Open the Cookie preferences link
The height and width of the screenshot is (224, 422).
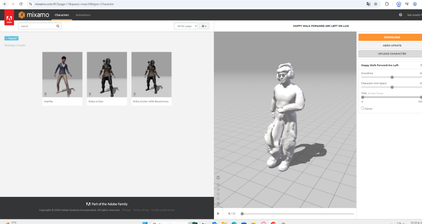163,210
